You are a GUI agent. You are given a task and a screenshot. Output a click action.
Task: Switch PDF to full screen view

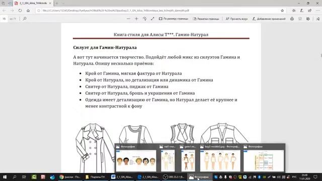pyautogui.click(x=152, y=19)
